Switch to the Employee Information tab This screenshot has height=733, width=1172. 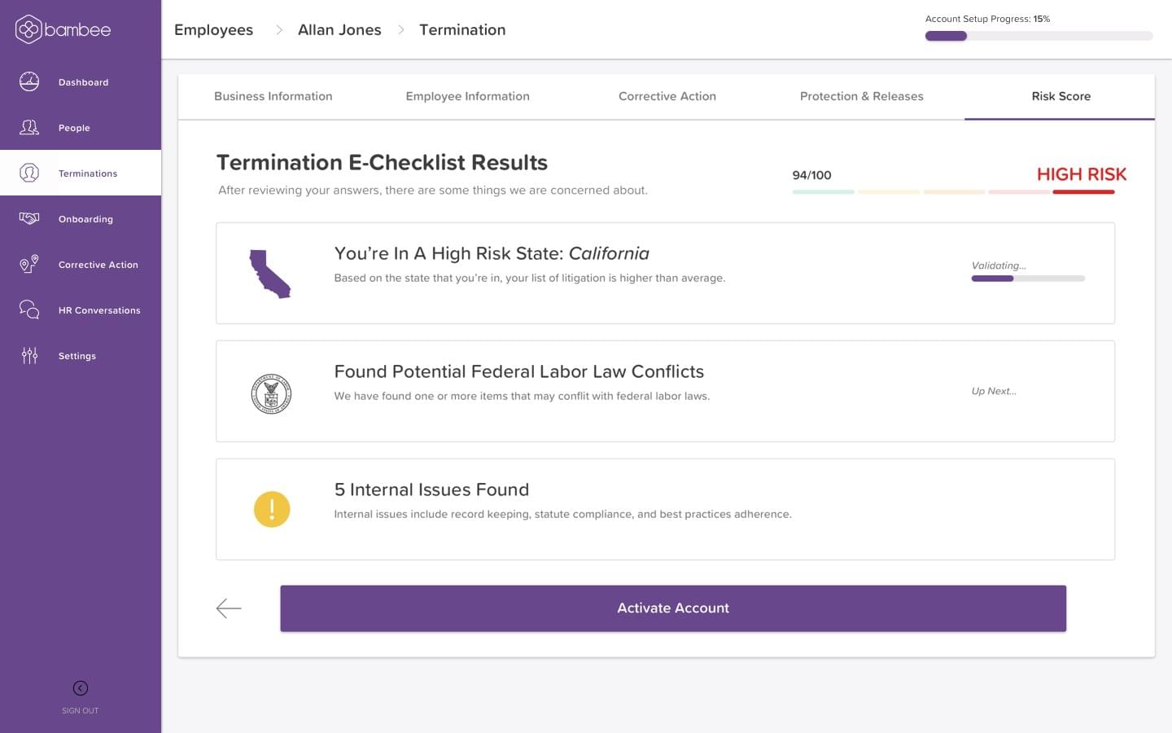click(x=468, y=96)
